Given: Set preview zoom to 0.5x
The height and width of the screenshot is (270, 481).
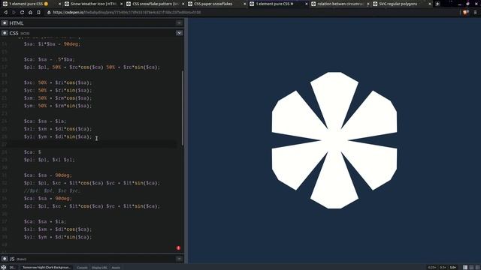Looking at the screenshot, I should coord(443,267).
